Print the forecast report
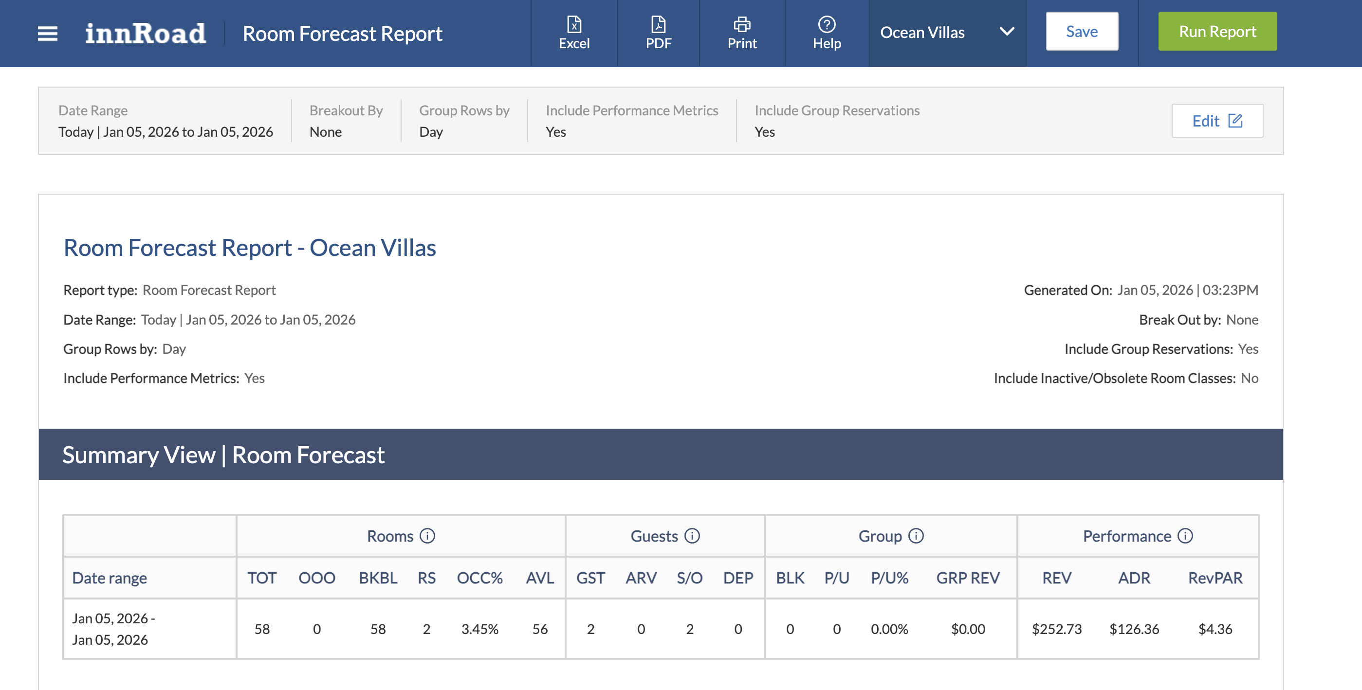Image resolution: width=1362 pixels, height=690 pixels. coord(741,33)
